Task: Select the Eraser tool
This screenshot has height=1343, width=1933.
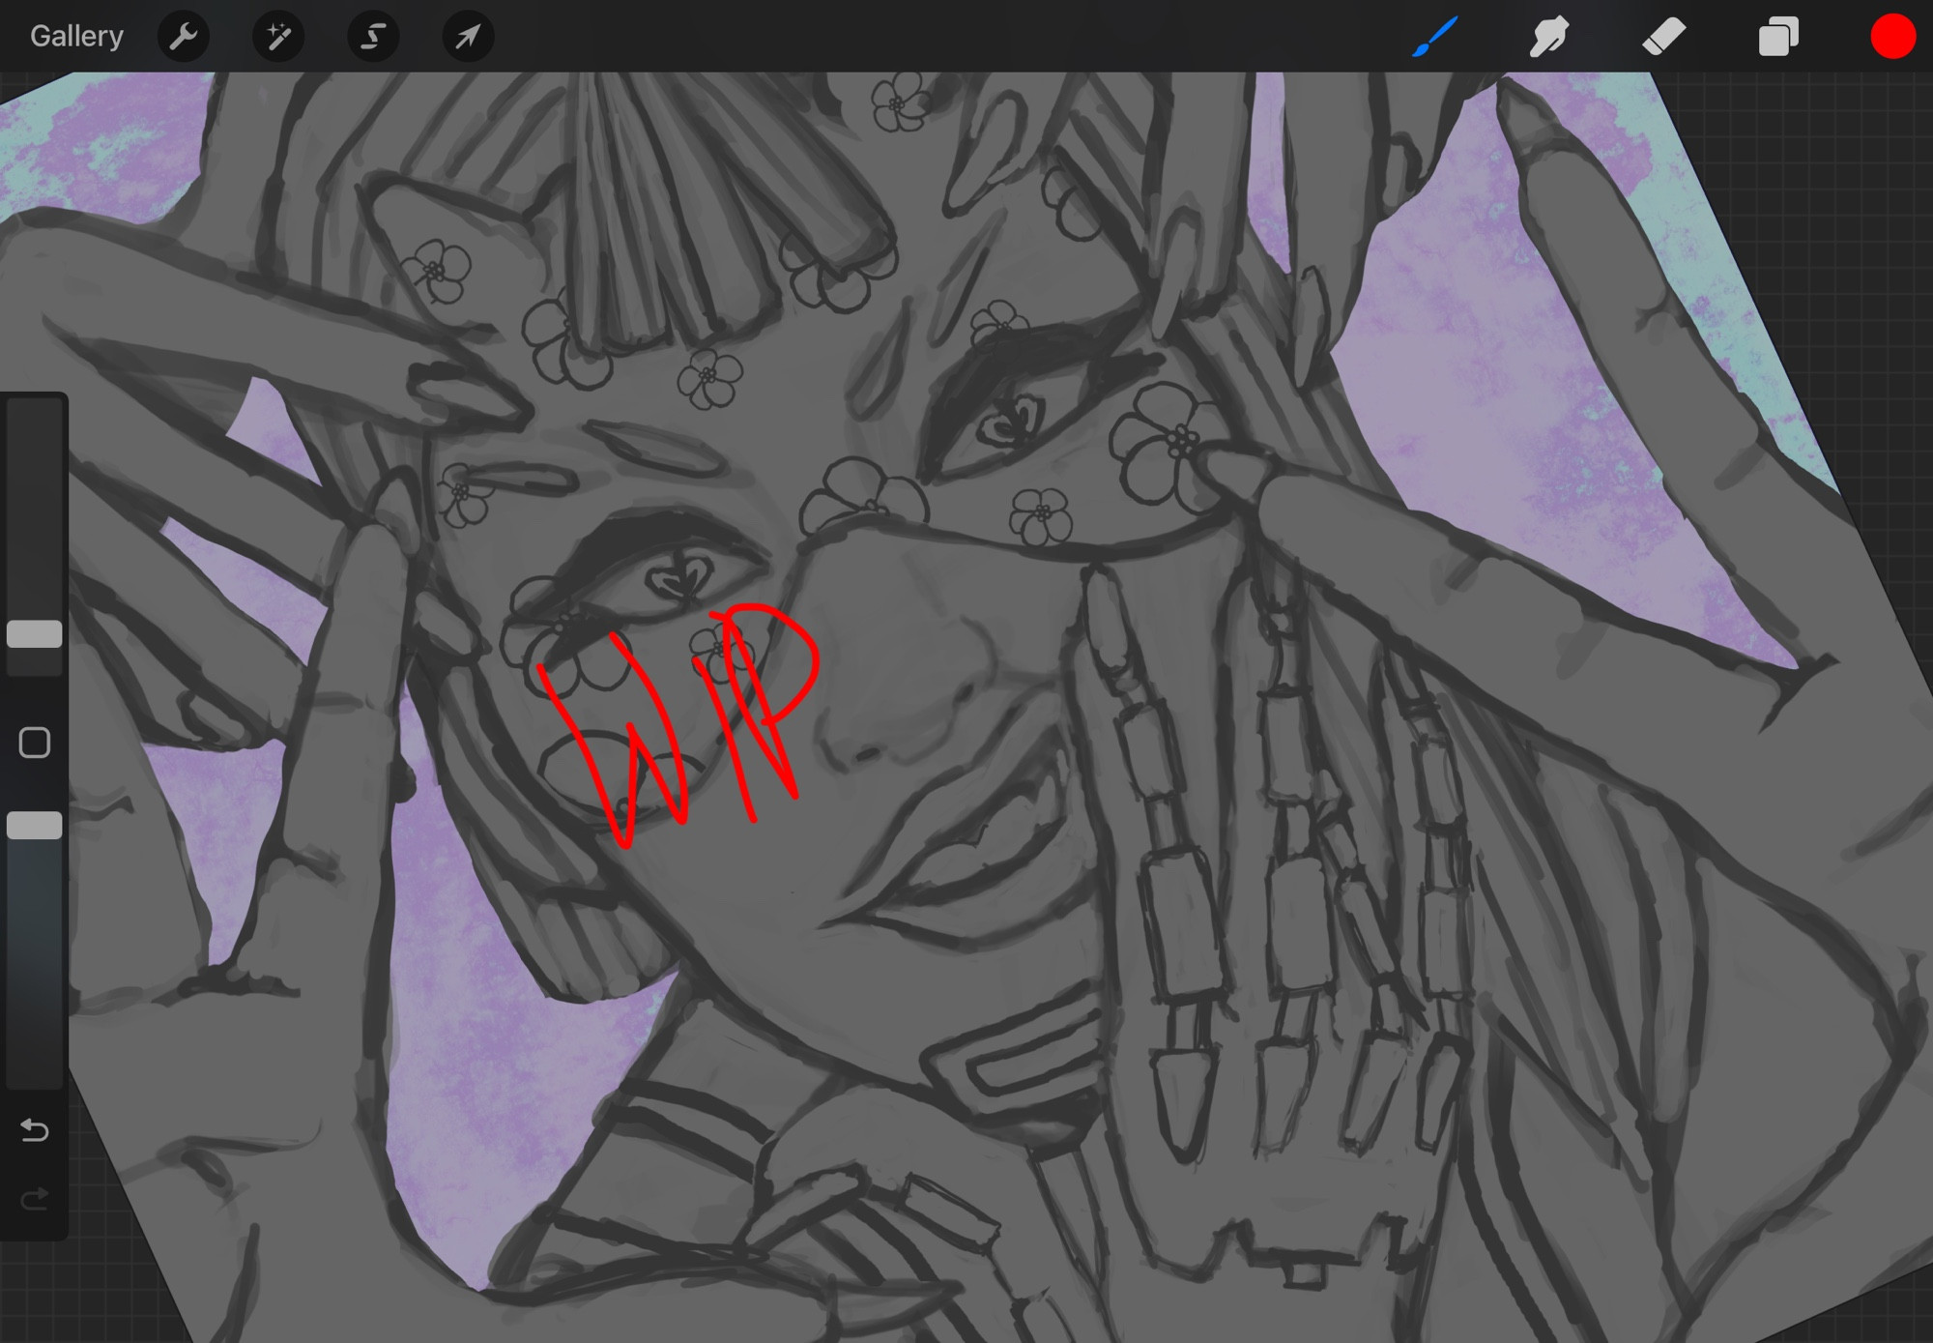Action: pos(1663,37)
